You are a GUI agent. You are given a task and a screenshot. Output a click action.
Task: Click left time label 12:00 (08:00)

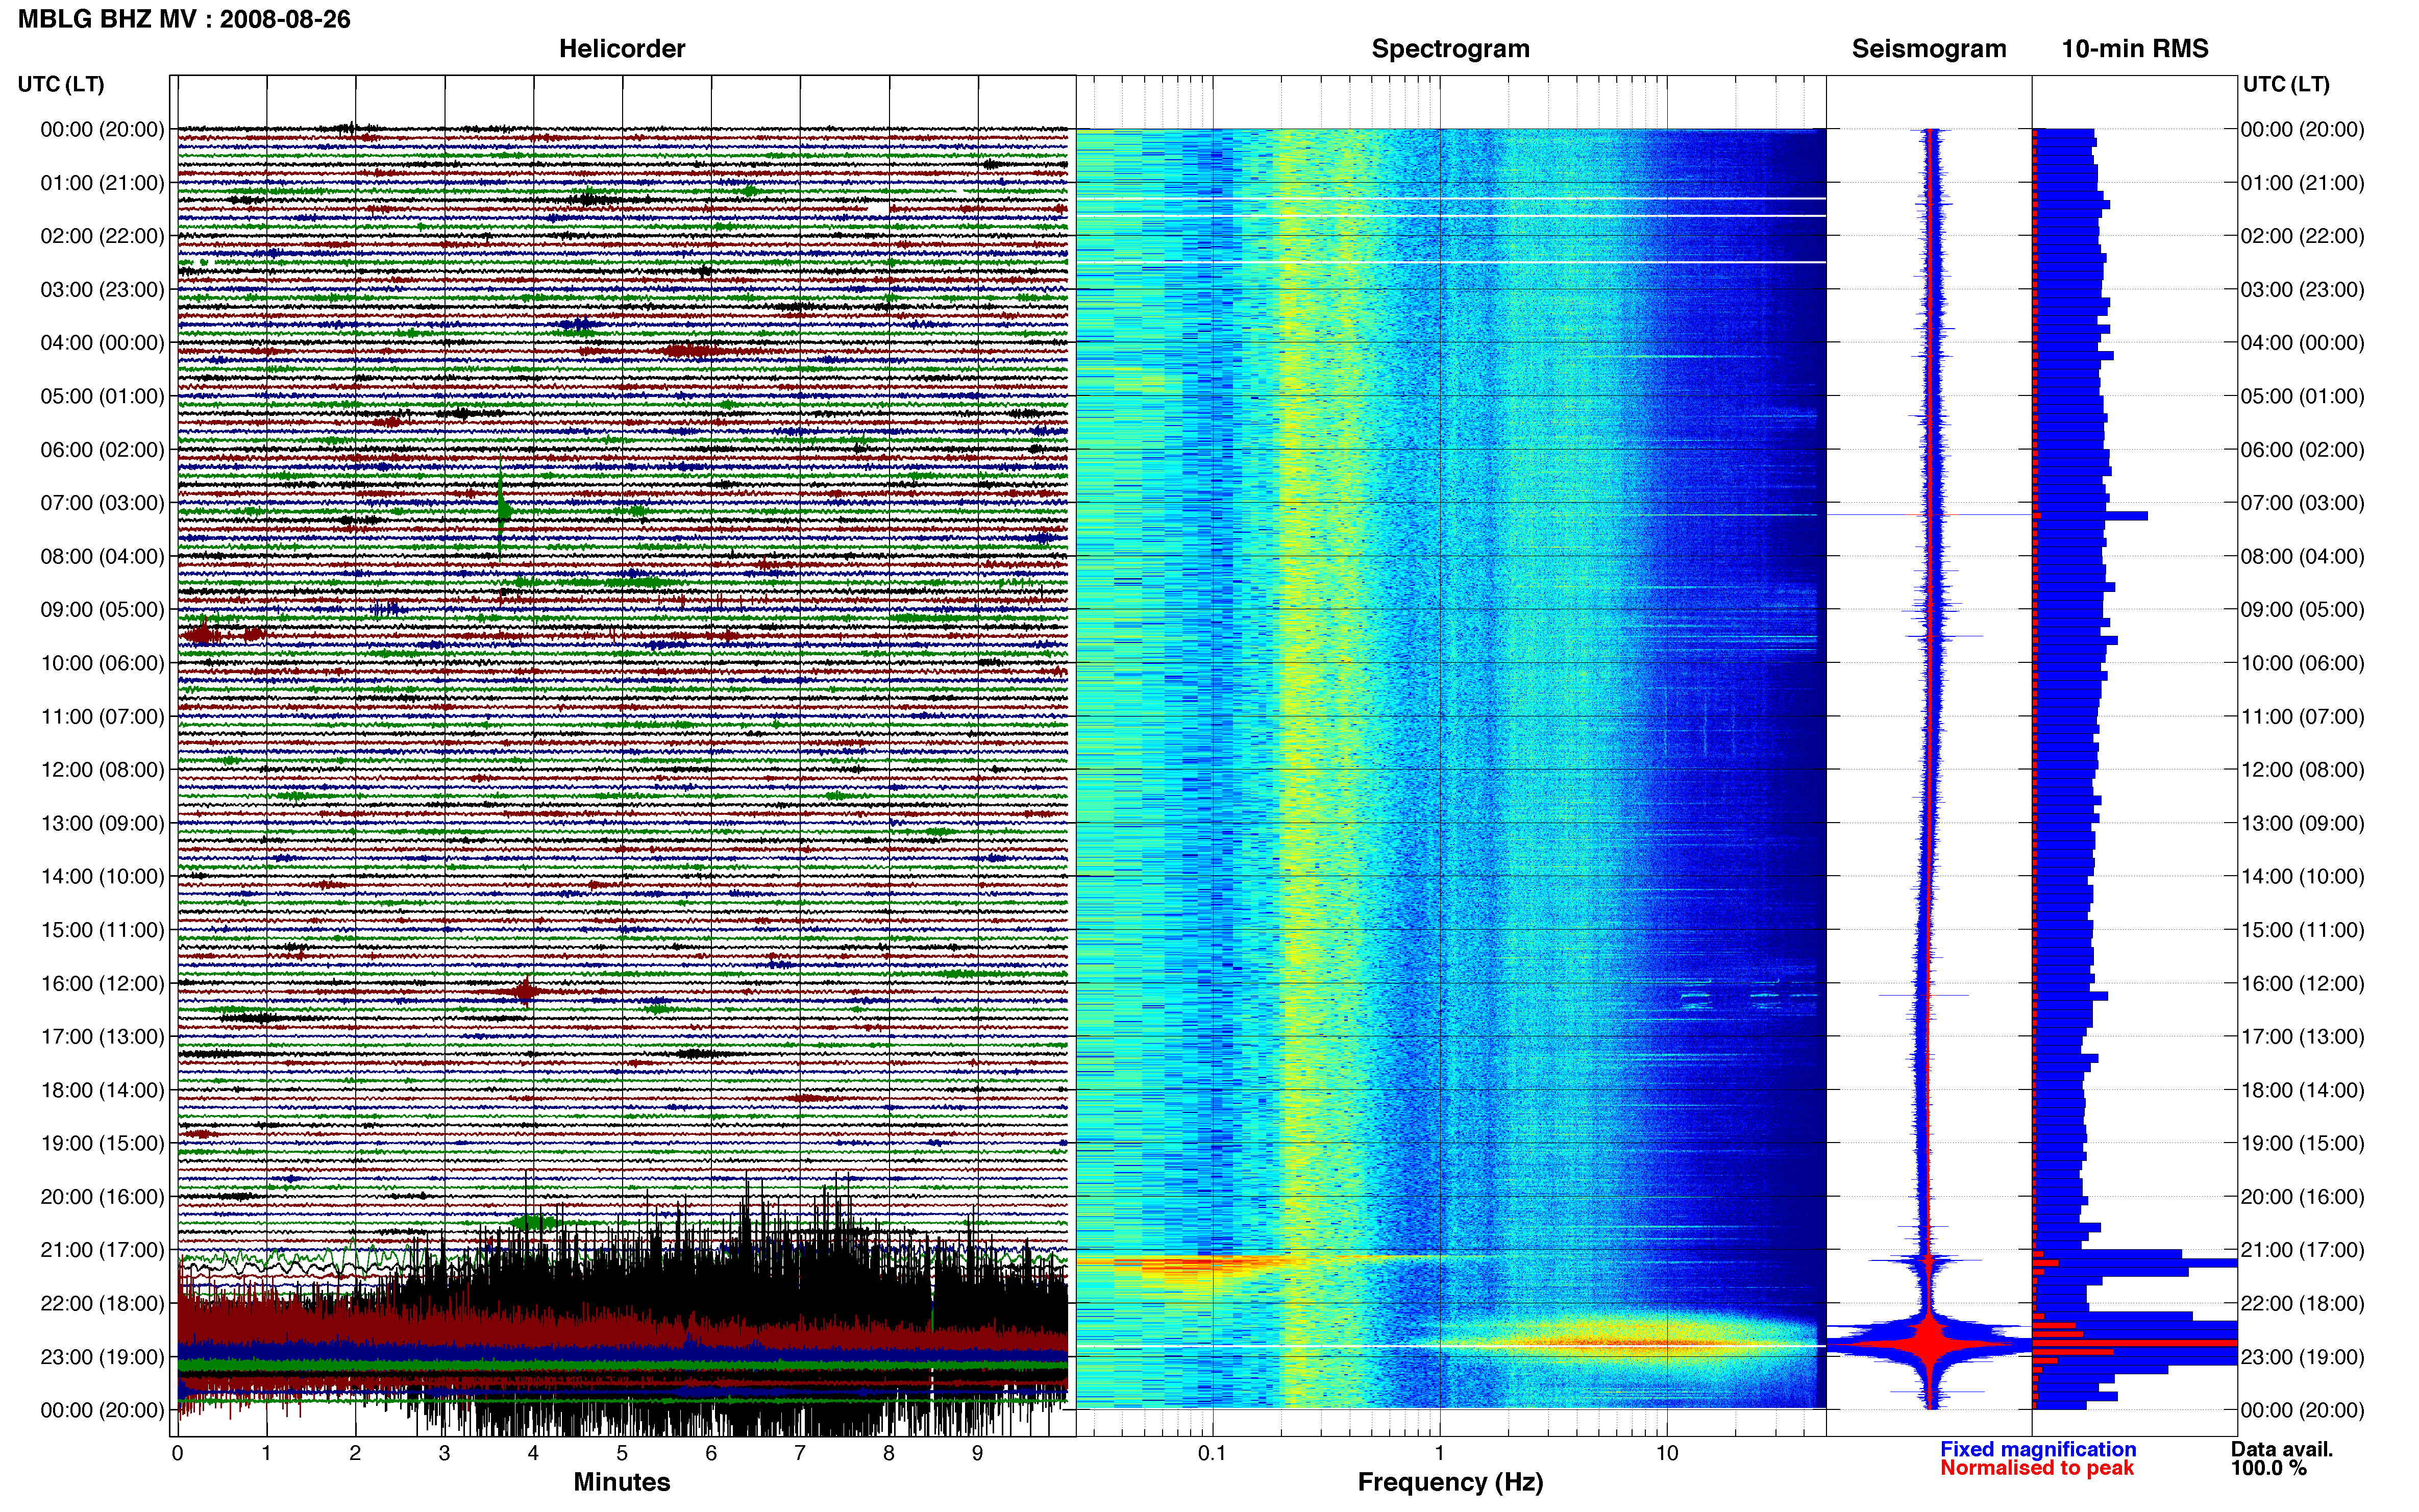tap(102, 770)
